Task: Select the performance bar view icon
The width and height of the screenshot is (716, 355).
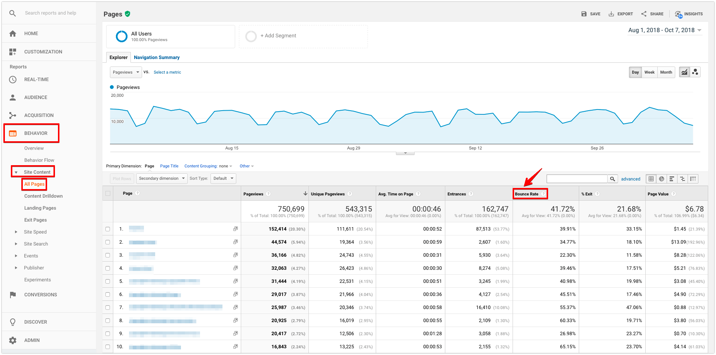Action: tap(672, 179)
